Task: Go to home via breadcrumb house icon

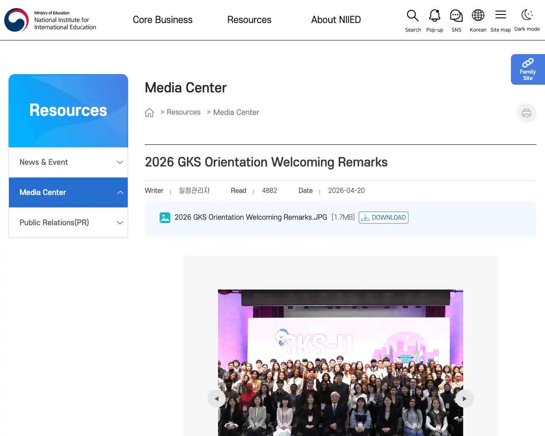Action: click(x=149, y=112)
